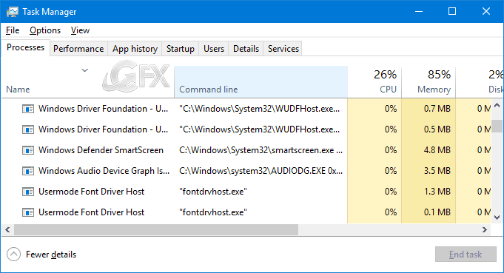Select Windows Audio Device Graph Is... row
The width and height of the screenshot is (504, 273).
coord(104,171)
